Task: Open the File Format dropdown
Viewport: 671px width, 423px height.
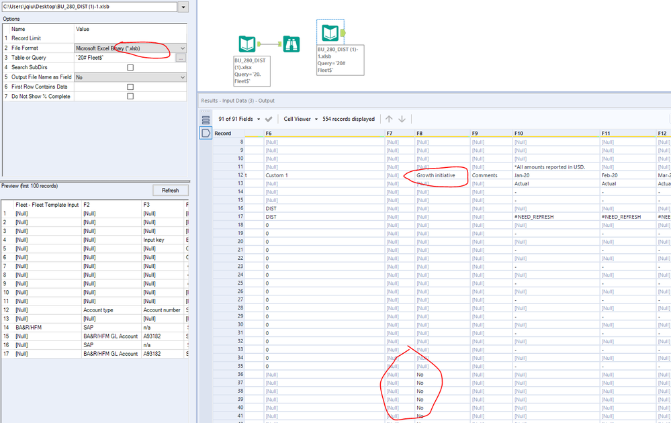Action: (x=183, y=48)
